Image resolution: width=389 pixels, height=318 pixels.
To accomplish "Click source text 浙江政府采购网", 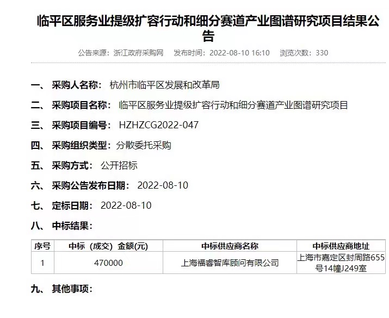I will point(138,53).
